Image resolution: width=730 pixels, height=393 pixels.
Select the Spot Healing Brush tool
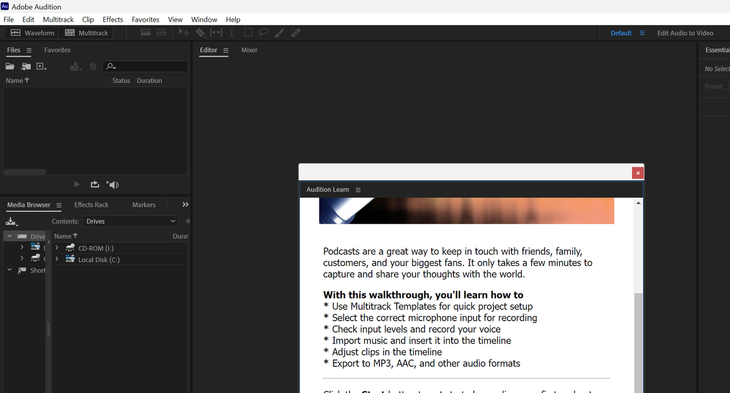(295, 33)
